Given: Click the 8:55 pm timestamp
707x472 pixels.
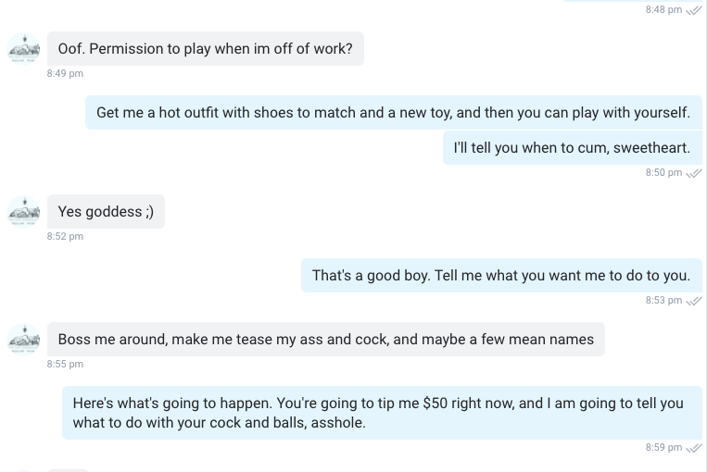Looking at the screenshot, I should [65, 365].
